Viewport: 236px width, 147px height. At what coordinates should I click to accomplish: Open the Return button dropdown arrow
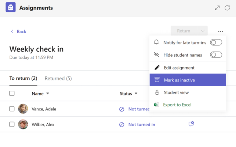click(x=203, y=31)
